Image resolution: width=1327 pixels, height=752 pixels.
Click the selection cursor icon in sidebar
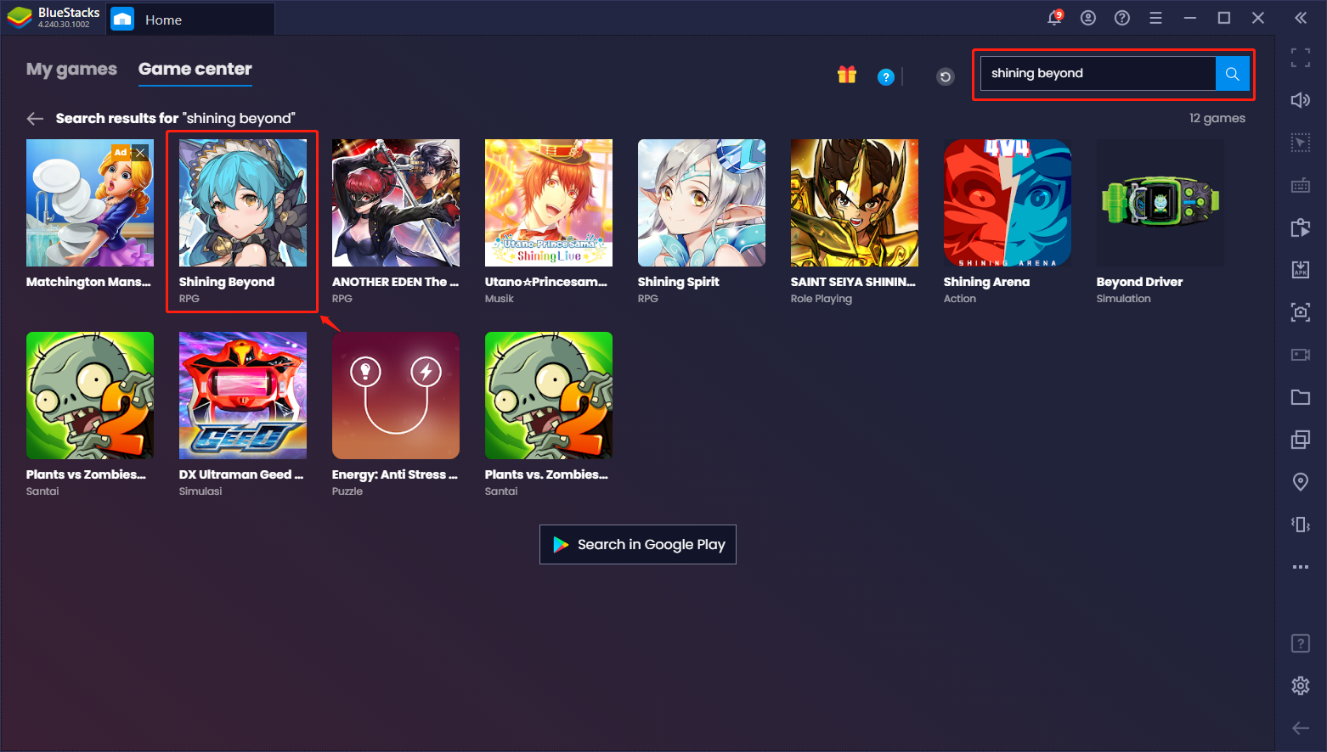pos(1301,143)
